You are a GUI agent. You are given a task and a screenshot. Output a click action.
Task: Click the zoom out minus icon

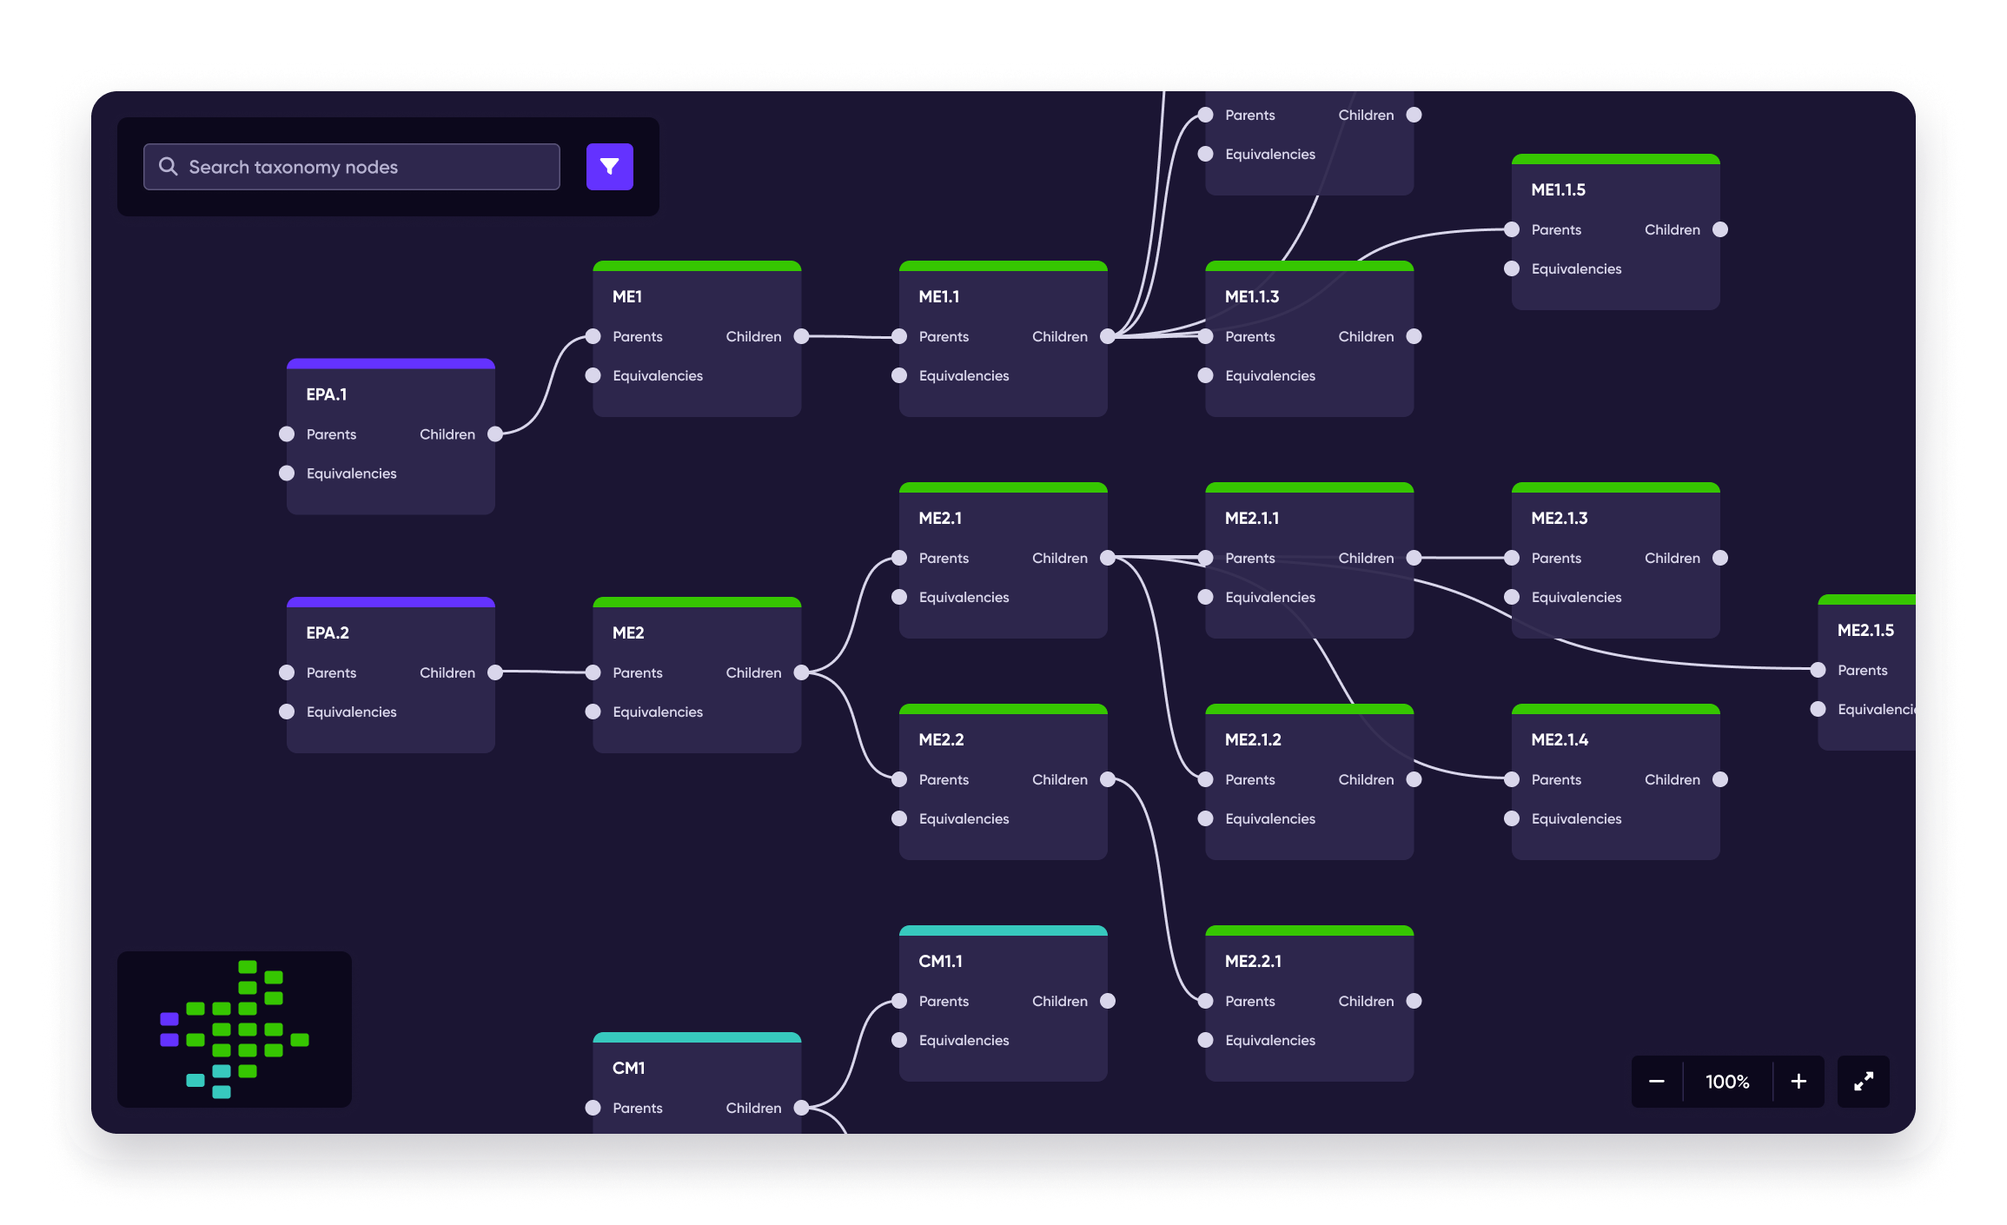1656,1082
